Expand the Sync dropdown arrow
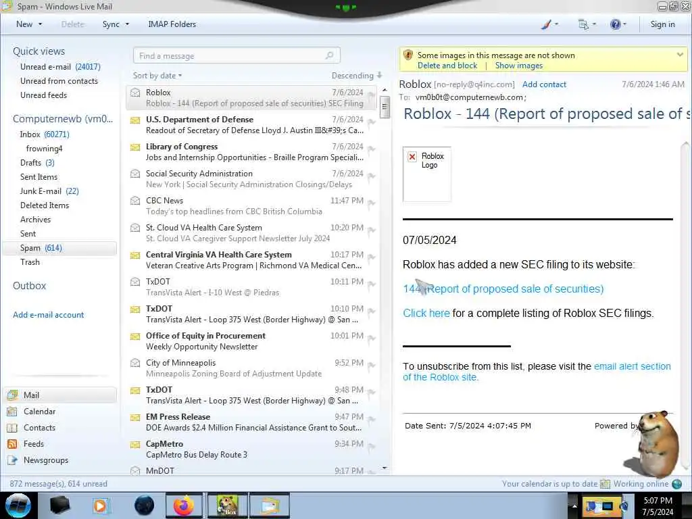 pyautogui.click(x=127, y=24)
